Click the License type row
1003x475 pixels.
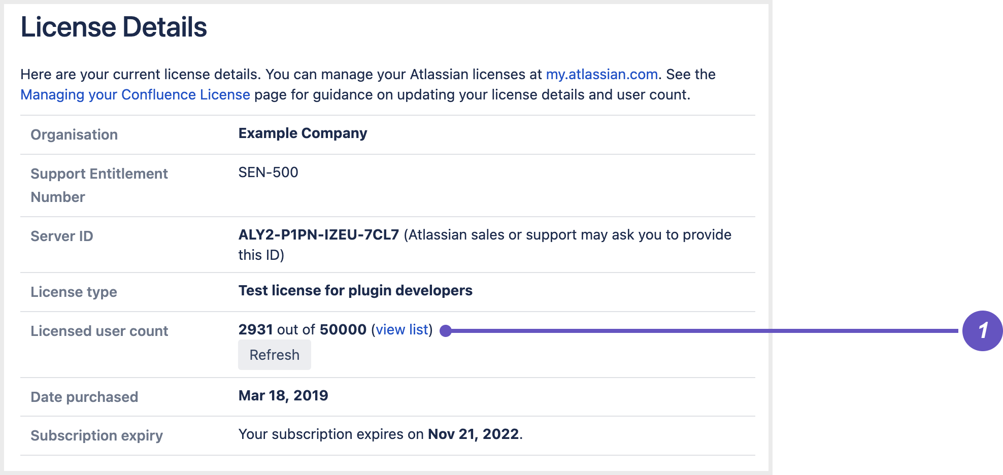click(74, 292)
